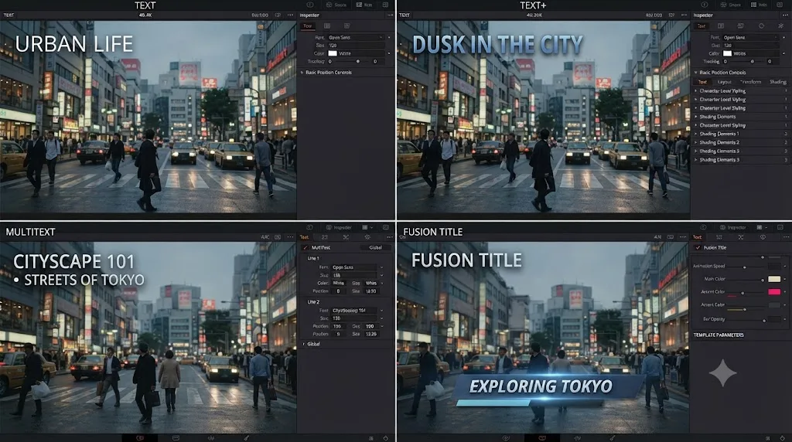Click the Line 2 label in MultiText

313,302
